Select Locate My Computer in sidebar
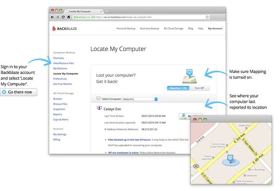Image resolution: width=280 pixels, height=191 pixels. 66,73
